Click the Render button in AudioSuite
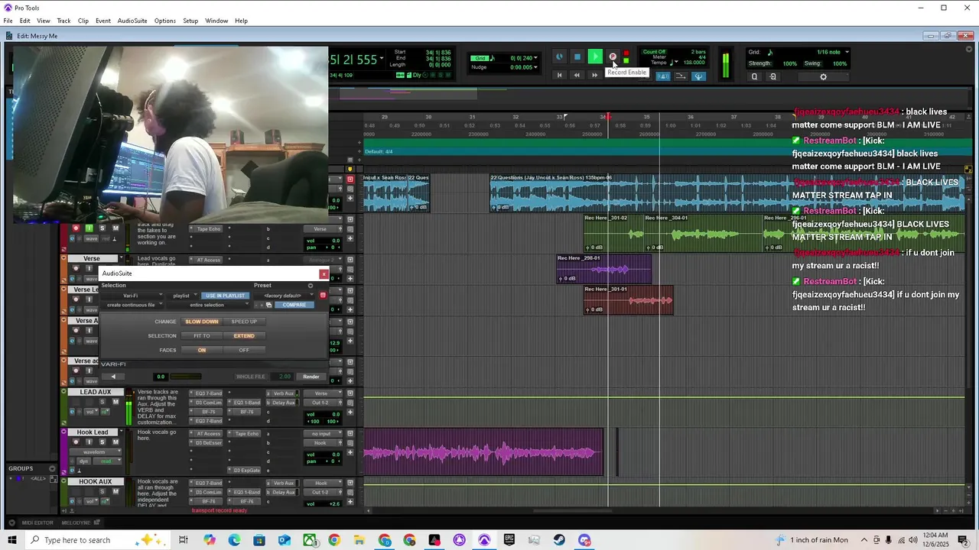This screenshot has width=979, height=550. [x=311, y=377]
